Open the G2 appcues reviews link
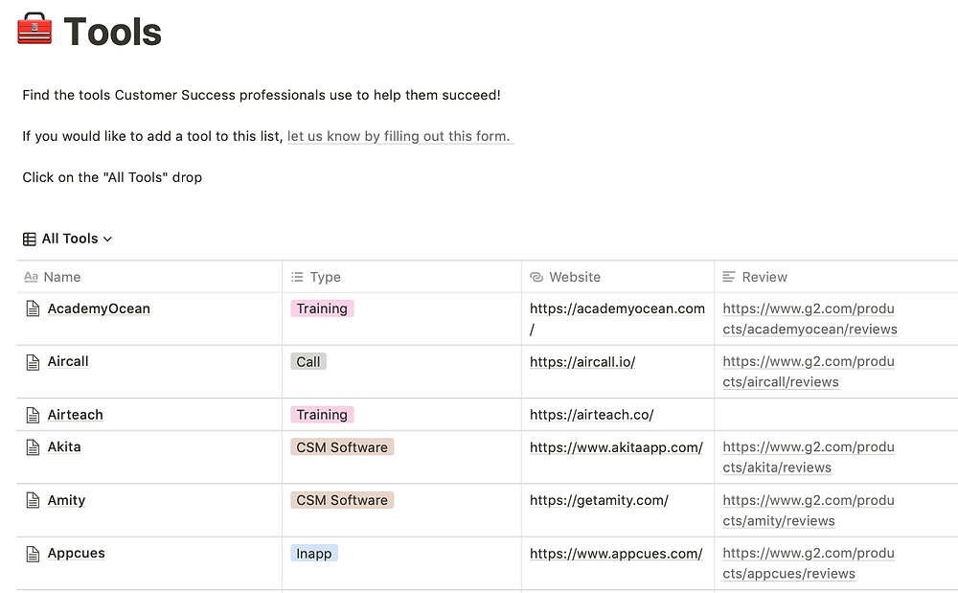 (809, 563)
